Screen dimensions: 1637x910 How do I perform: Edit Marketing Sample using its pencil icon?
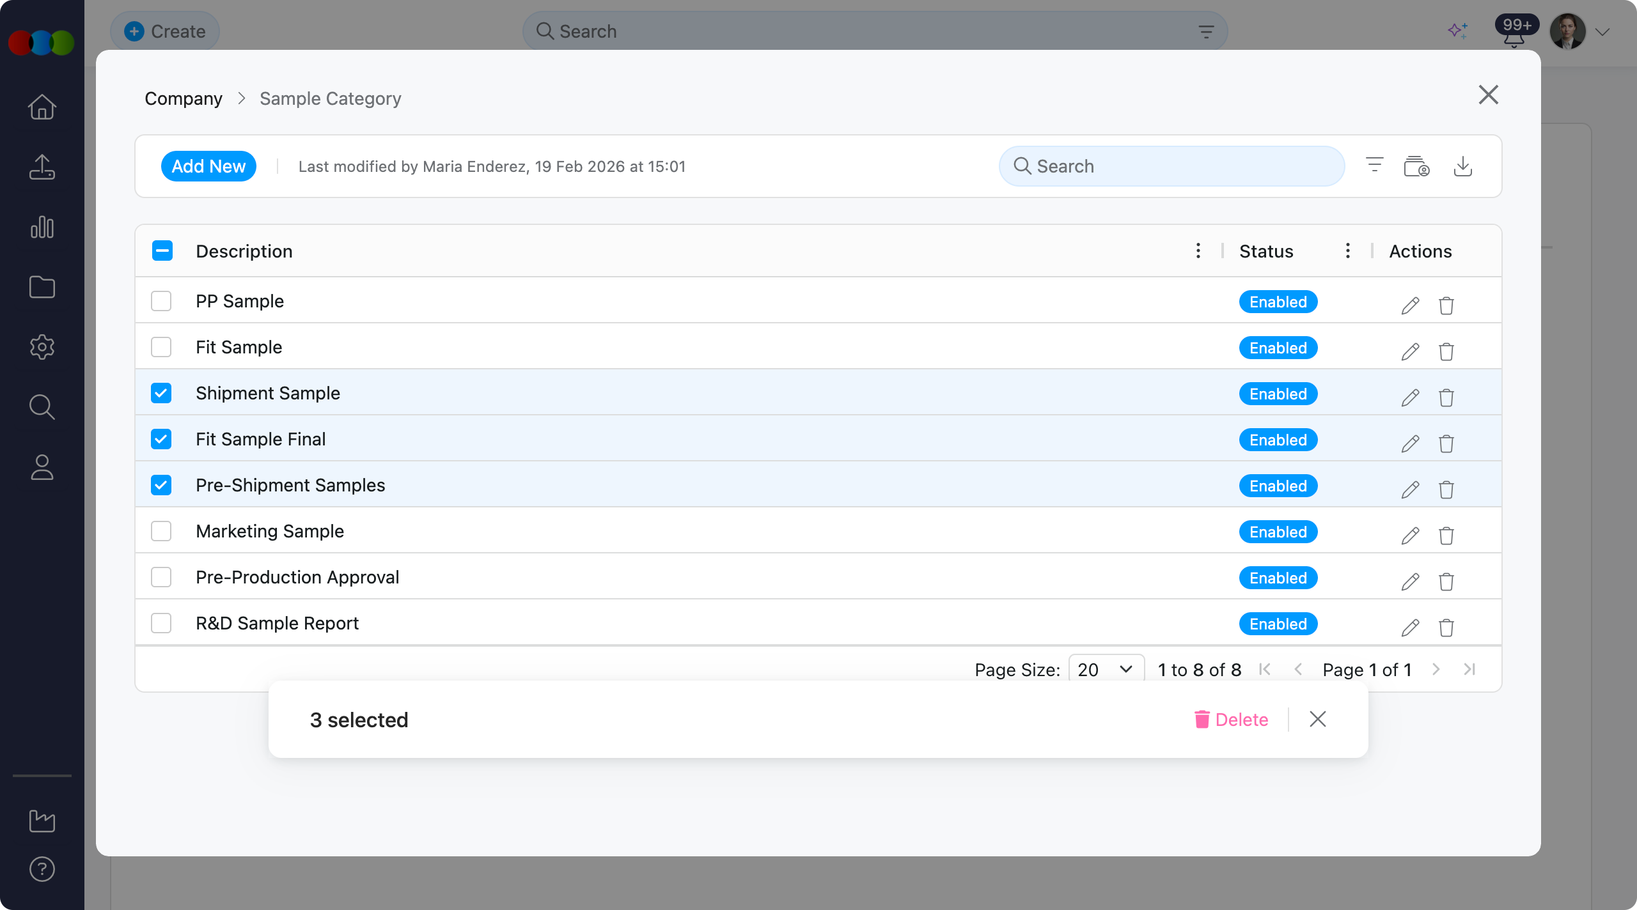pyautogui.click(x=1411, y=536)
